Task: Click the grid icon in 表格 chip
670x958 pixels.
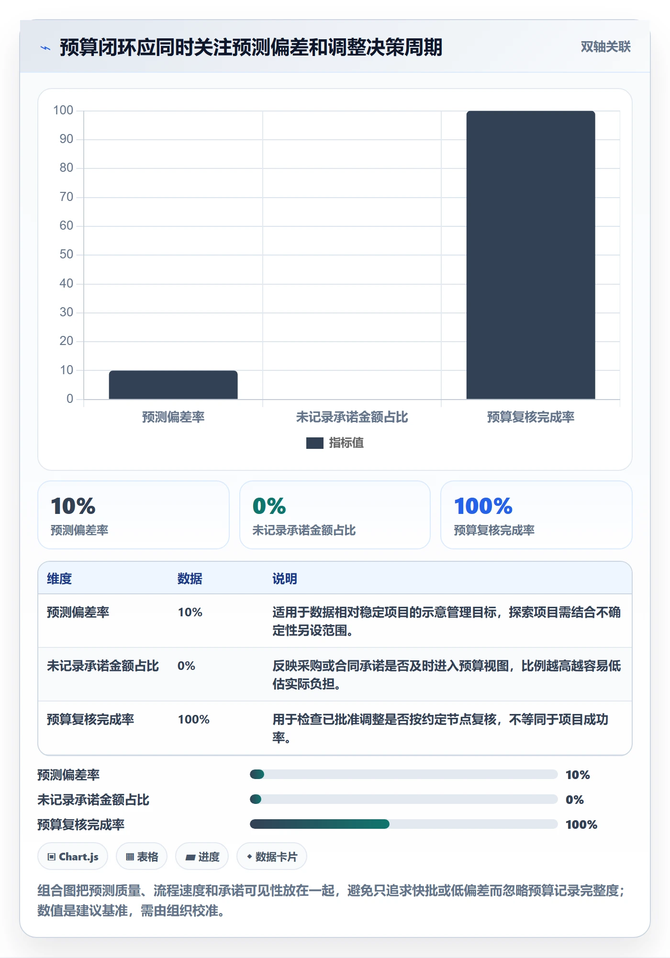Action: click(x=130, y=857)
